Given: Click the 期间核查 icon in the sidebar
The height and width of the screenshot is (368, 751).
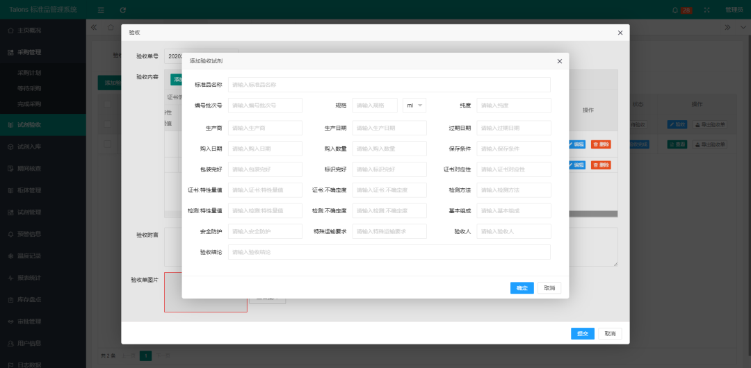Looking at the screenshot, I should pos(10,169).
